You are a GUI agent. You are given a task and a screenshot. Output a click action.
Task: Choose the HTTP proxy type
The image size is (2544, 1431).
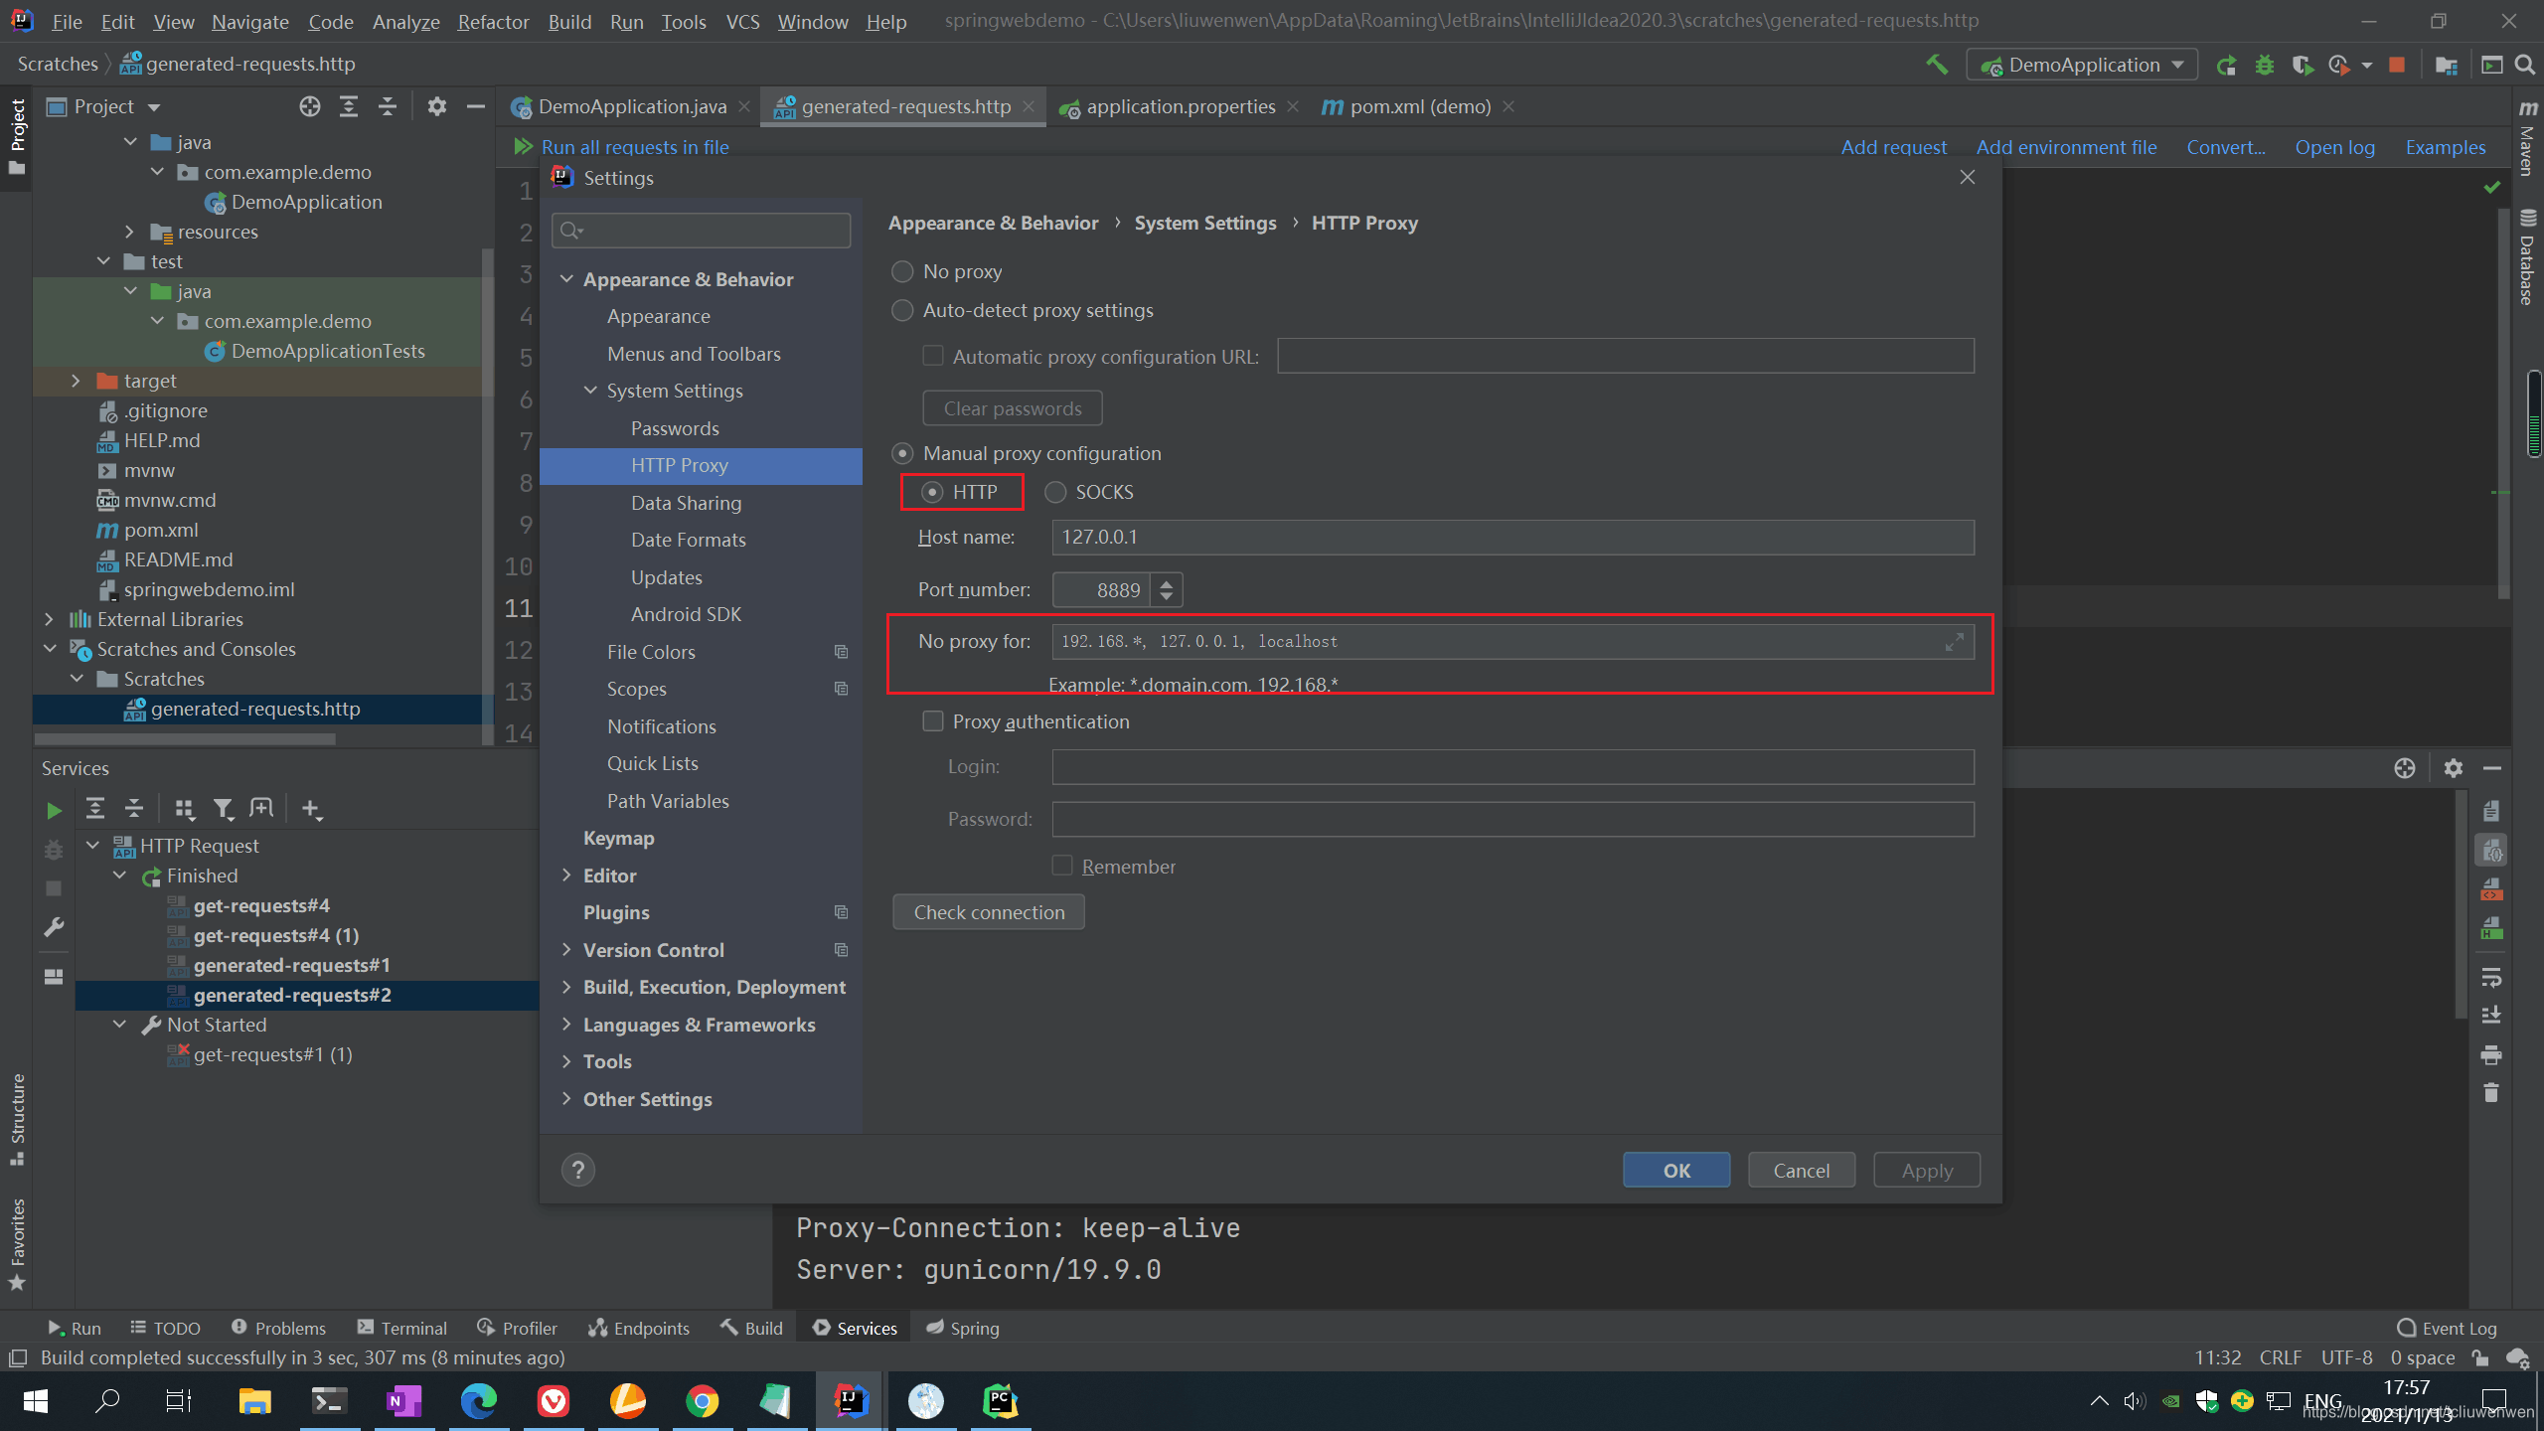pos(932,492)
